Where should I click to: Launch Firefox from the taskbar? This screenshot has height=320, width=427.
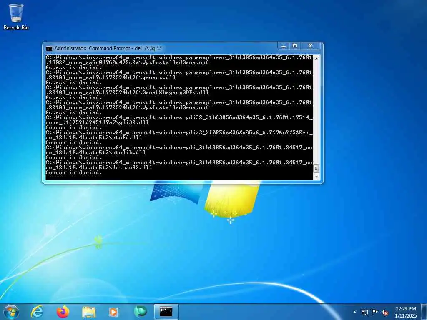(63, 312)
